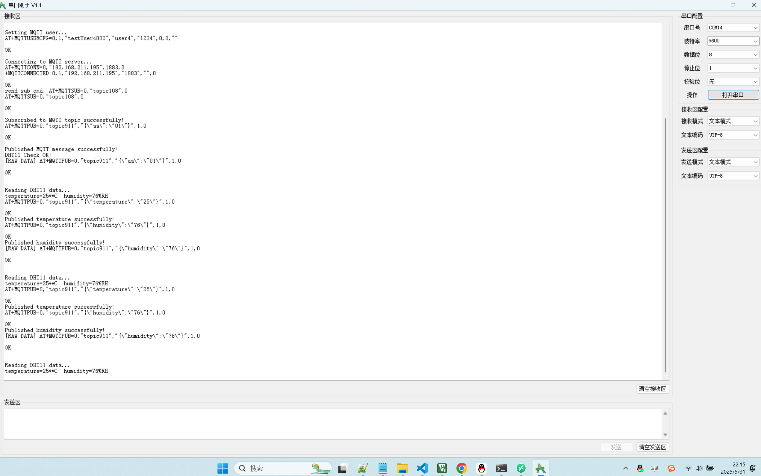Open Visual Studio Code from taskbar

pos(422,468)
